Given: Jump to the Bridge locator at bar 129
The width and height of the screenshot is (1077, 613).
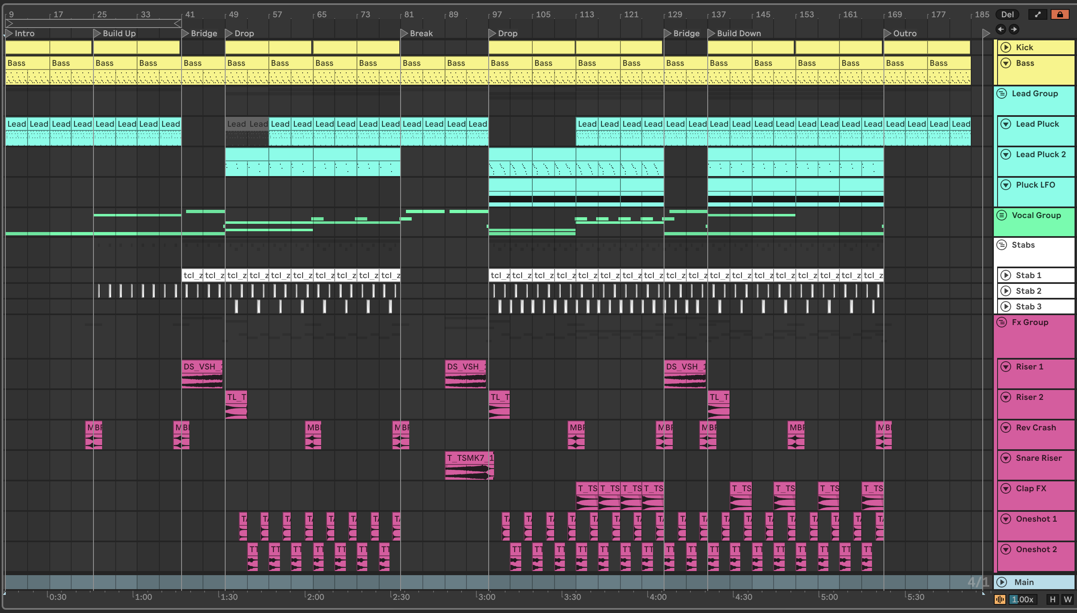Looking at the screenshot, I should (x=682, y=33).
